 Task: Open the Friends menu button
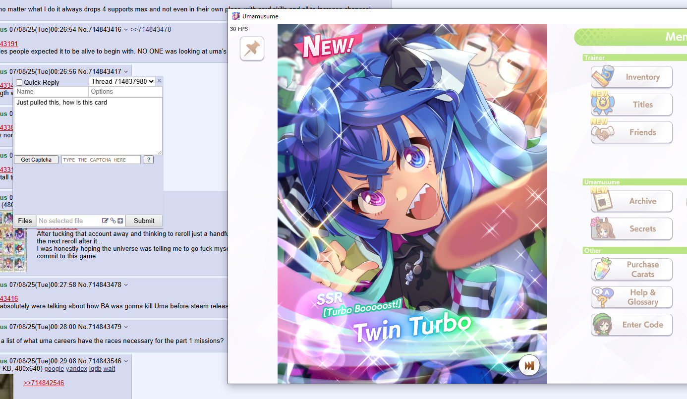pyautogui.click(x=631, y=132)
